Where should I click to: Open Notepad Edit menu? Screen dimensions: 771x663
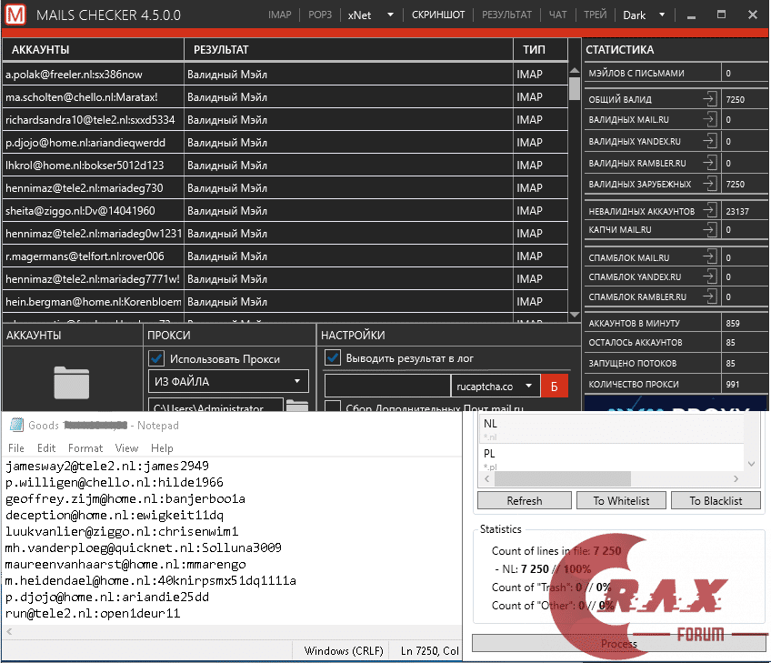[x=46, y=448]
